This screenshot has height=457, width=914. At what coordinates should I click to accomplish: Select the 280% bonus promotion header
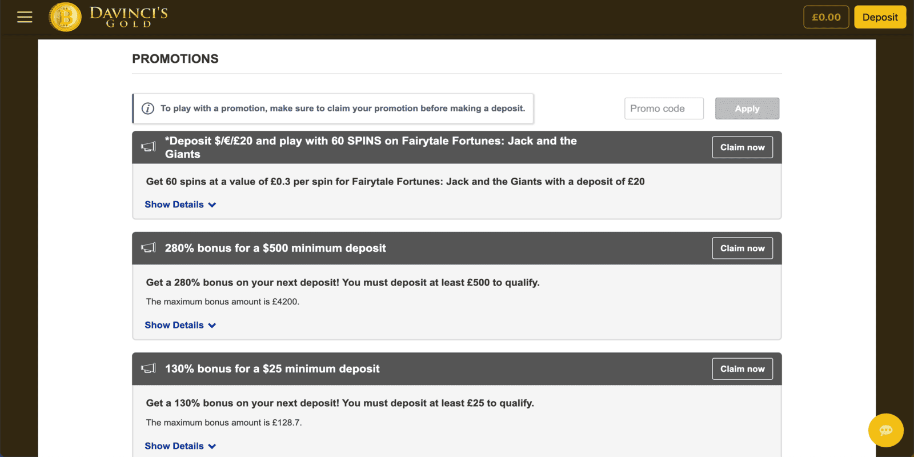click(275, 248)
